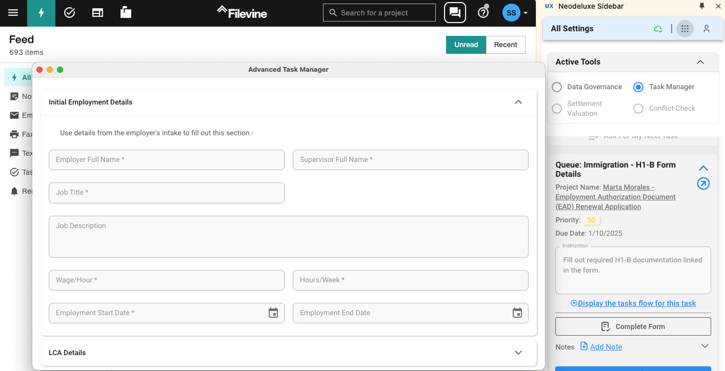Expand the LCA Details section

tap(518, 353)
